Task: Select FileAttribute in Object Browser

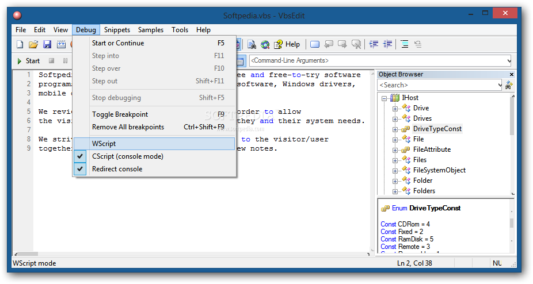Action: pos(432,149)
